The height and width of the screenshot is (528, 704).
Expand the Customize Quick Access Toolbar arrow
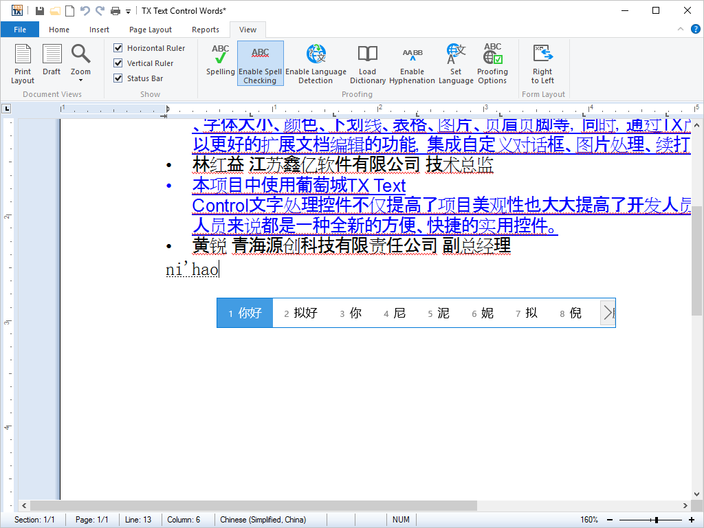pos(128,11)
